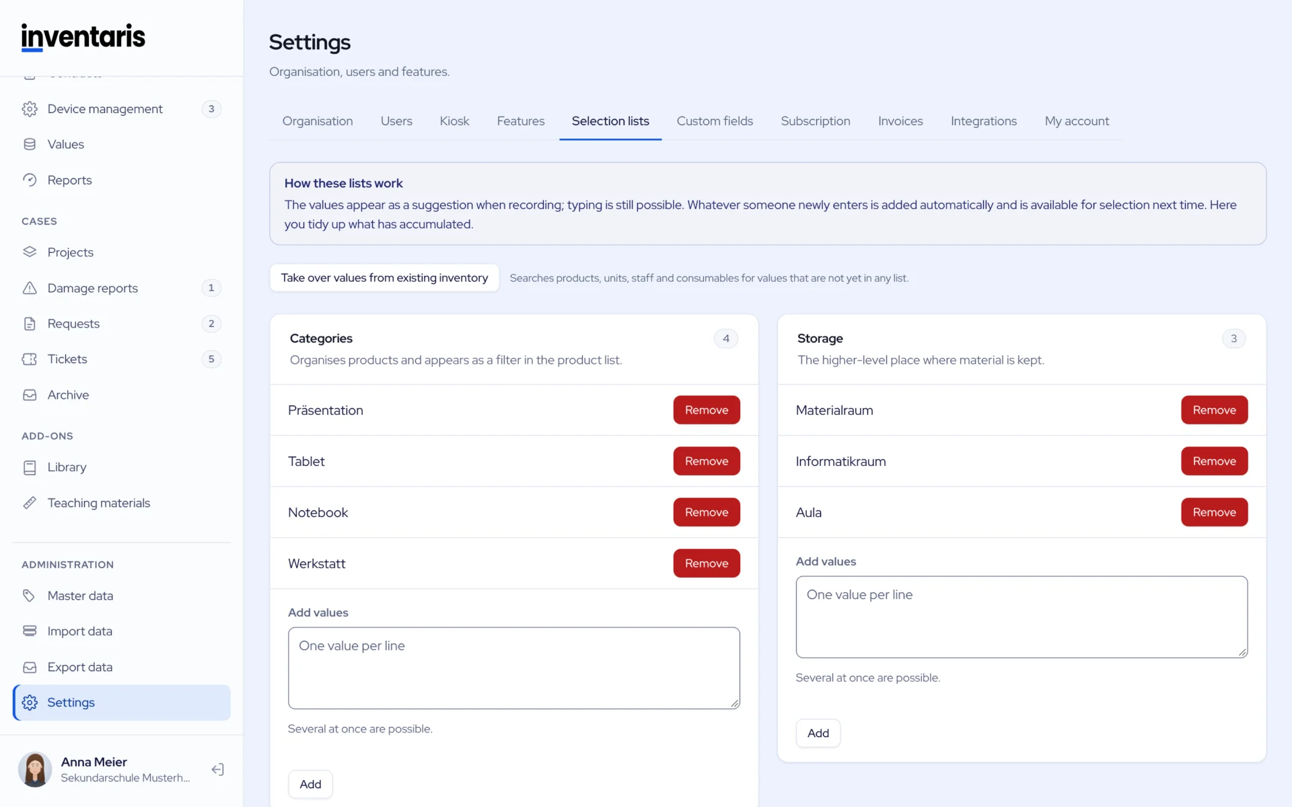The height and width of the screenshot is (807, 1292).
Task: Open Device management in the sidebar
Action: coord(122,109)
